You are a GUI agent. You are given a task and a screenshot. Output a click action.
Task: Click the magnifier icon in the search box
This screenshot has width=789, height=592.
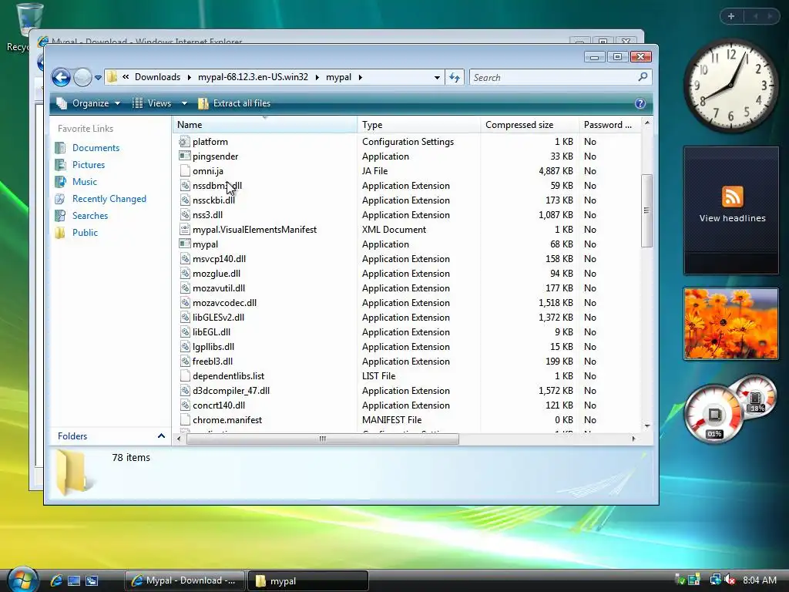click(x=643, y=77)
